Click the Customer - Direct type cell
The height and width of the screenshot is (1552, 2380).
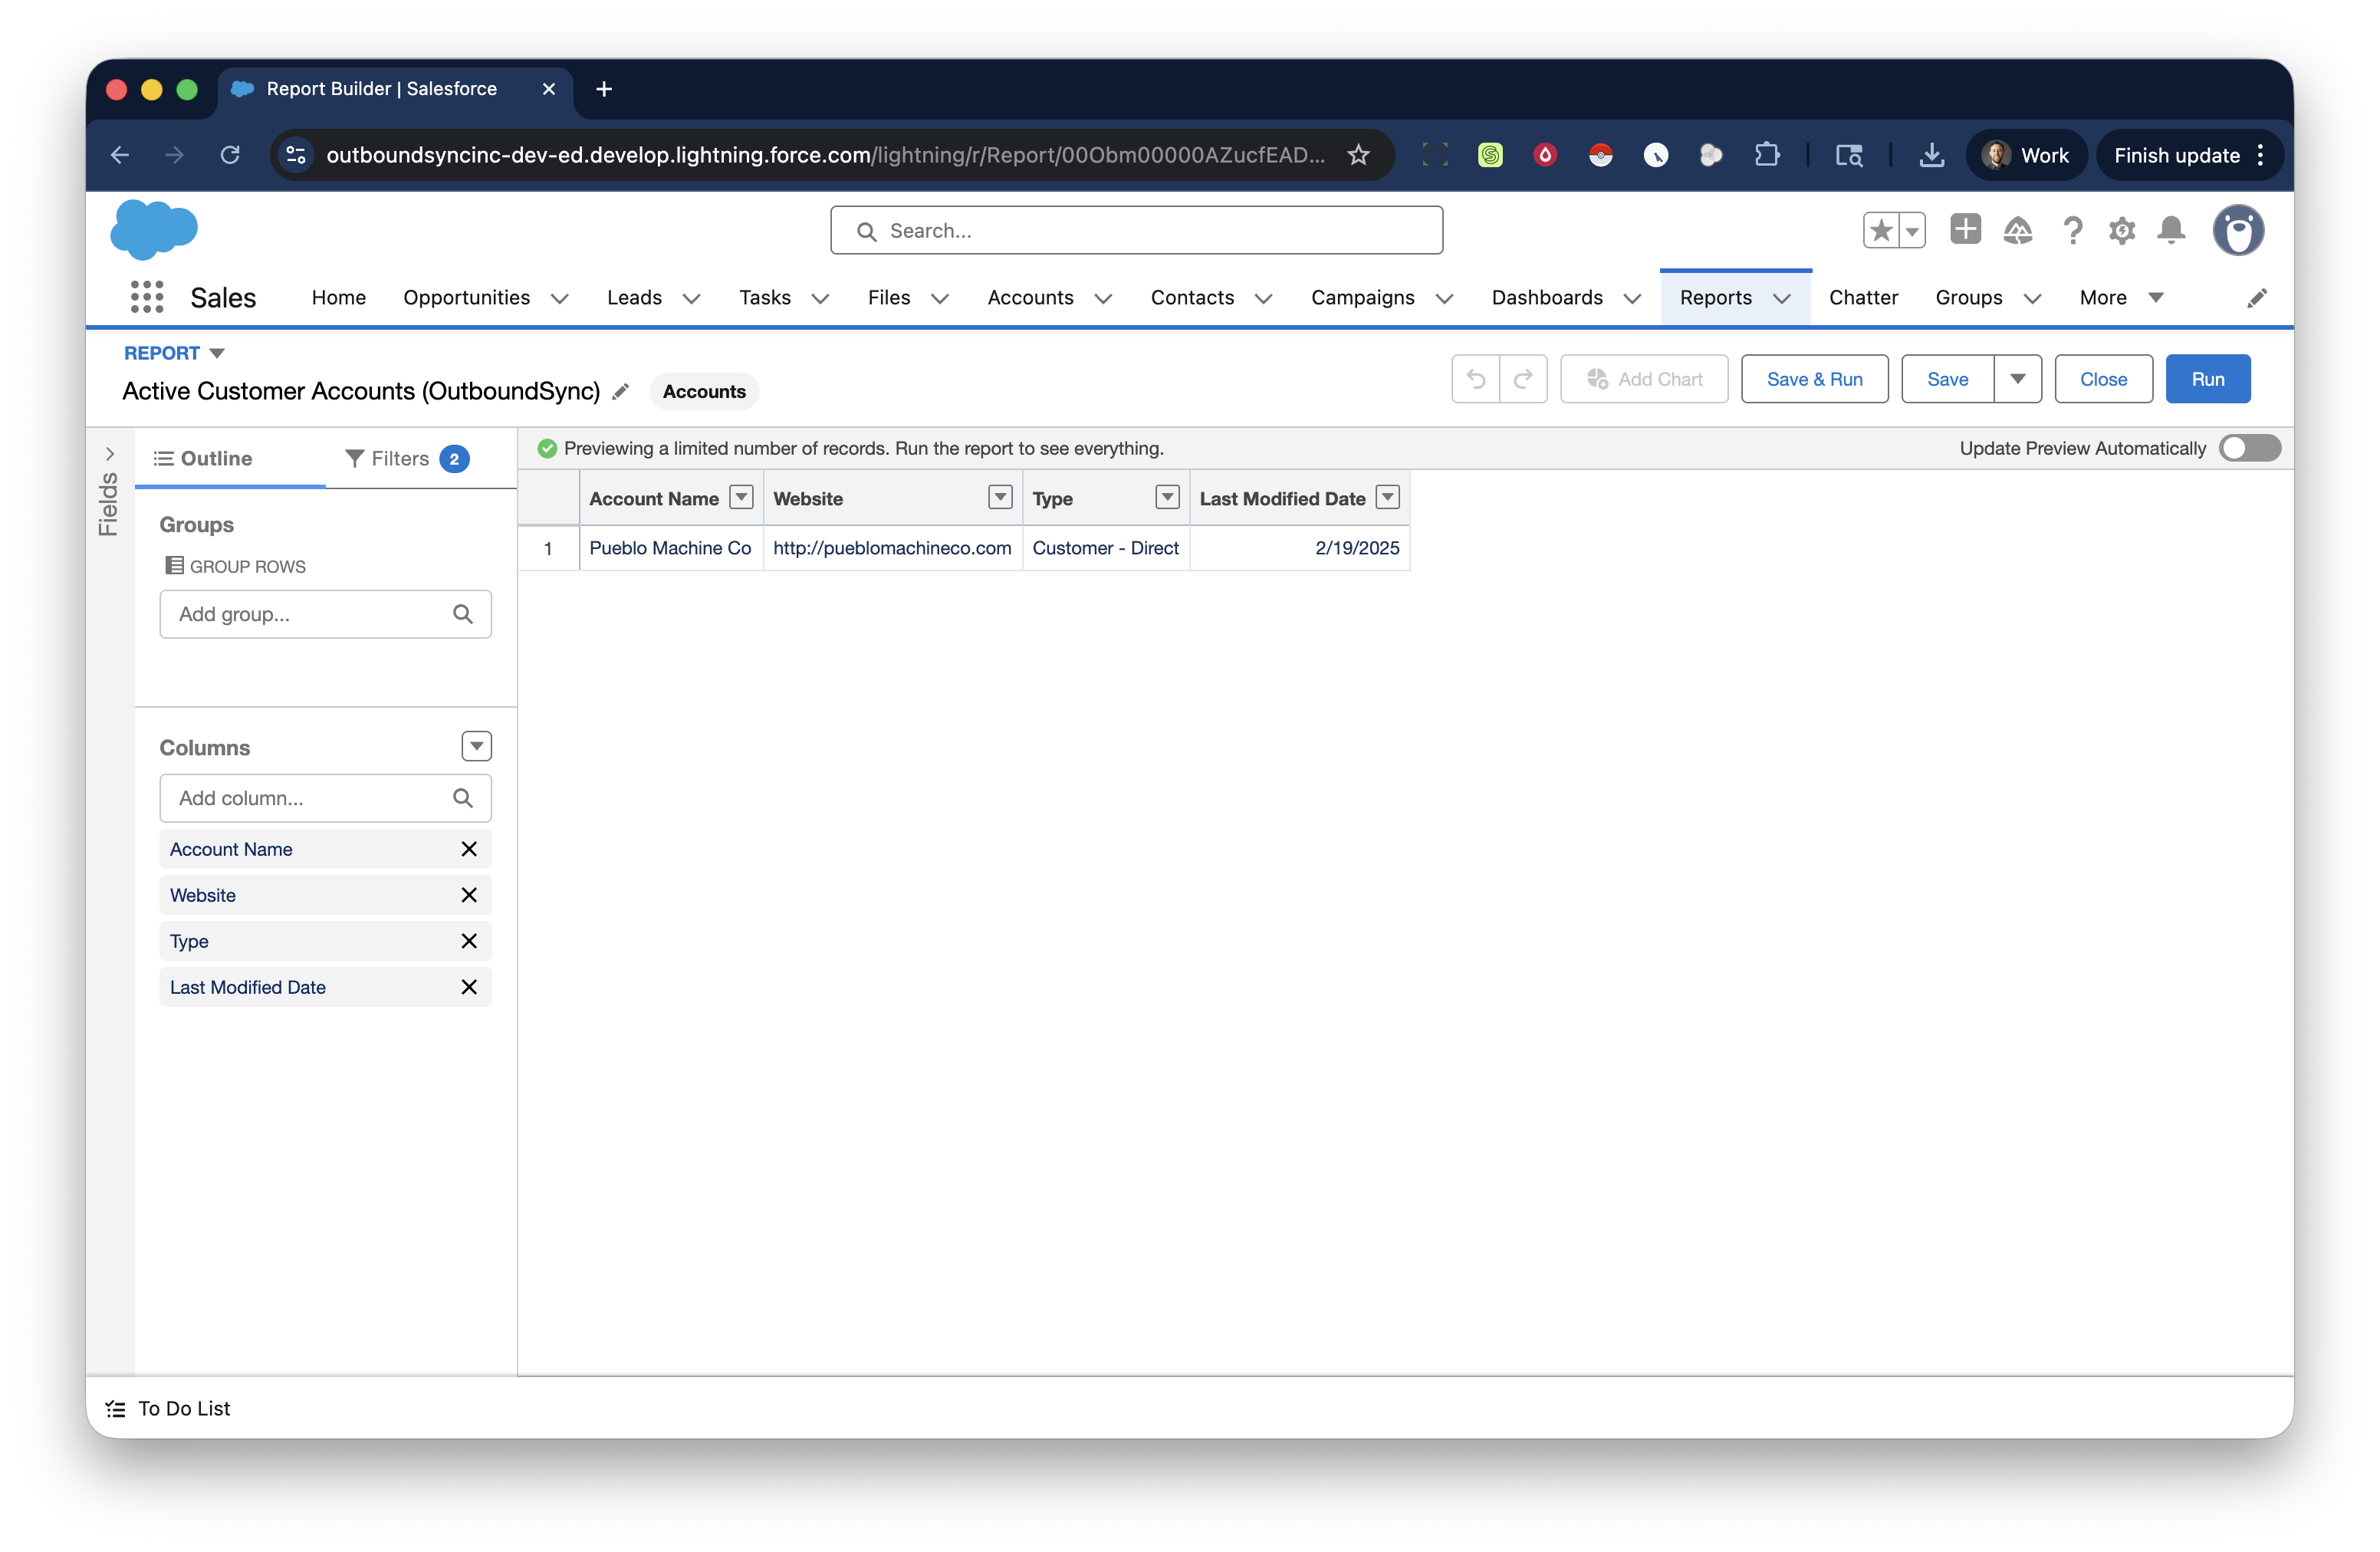[x=1105, y=548]
